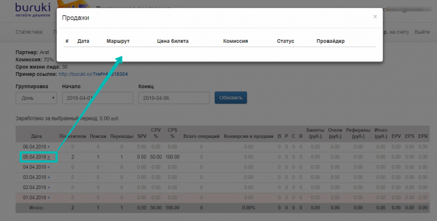This screenshot has width=437, height=221.
Task: Expand sales for 04.04.2018 plus sign
Action: [x=49, y=167]
